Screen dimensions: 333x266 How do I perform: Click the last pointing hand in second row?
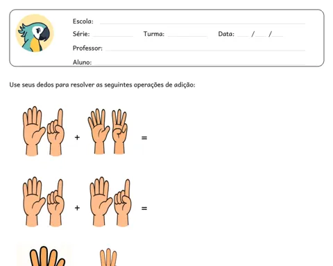coord(123,203)
